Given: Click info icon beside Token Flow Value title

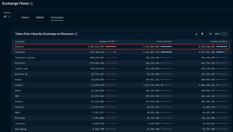Looking at the screenshot, I should click(76, 34).
